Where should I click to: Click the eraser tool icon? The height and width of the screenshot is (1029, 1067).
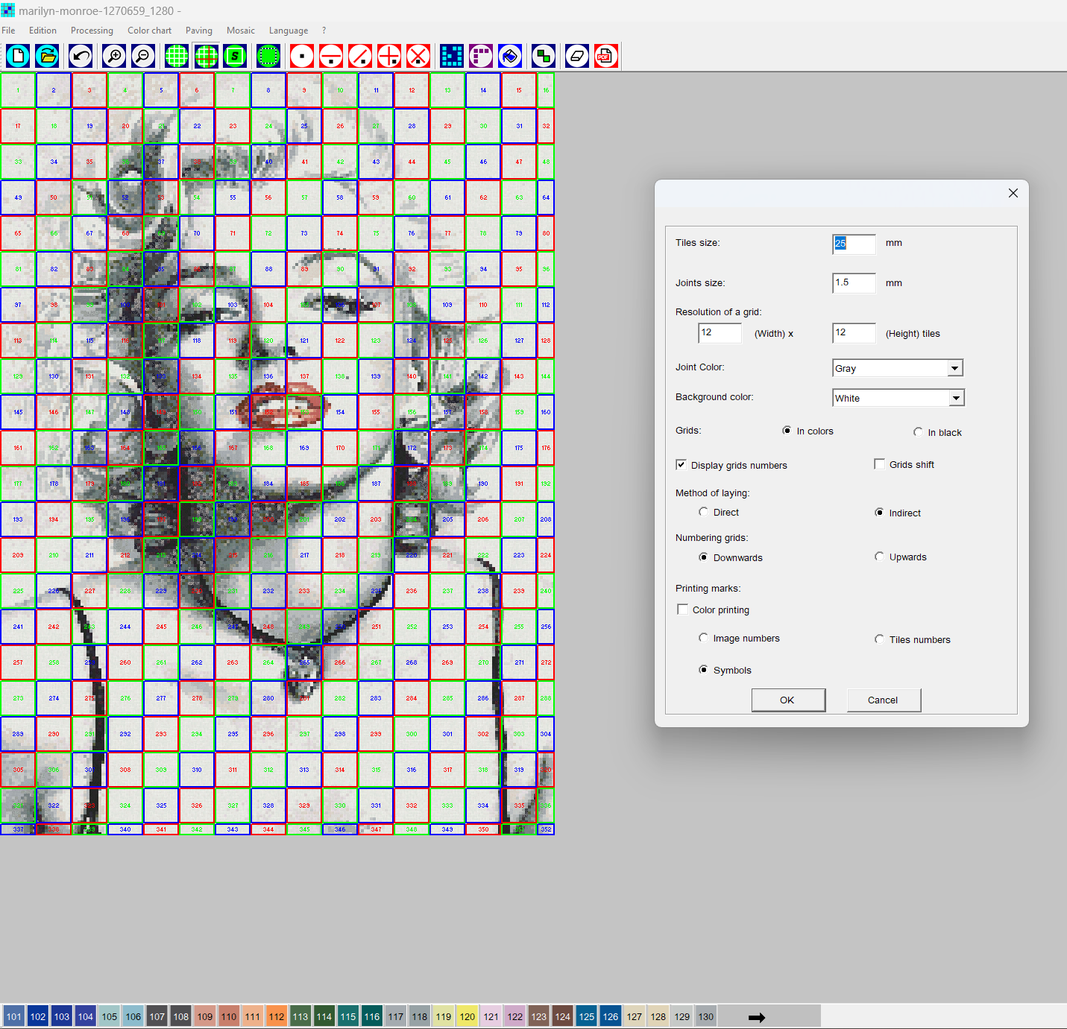(576, 56)
